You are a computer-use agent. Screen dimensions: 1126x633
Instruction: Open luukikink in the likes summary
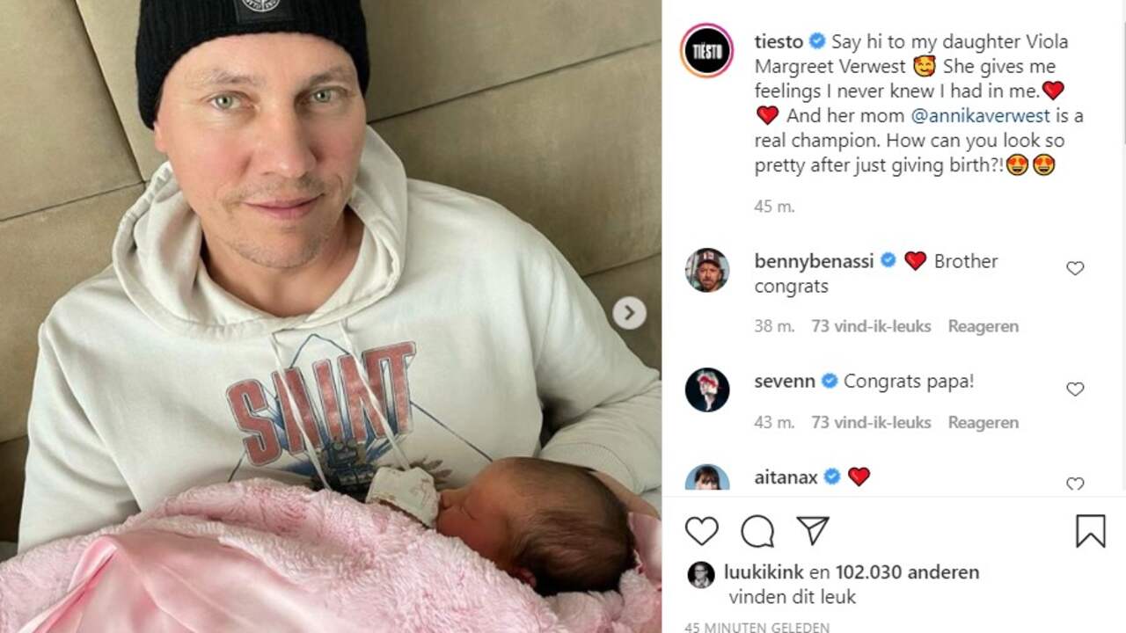764,572
